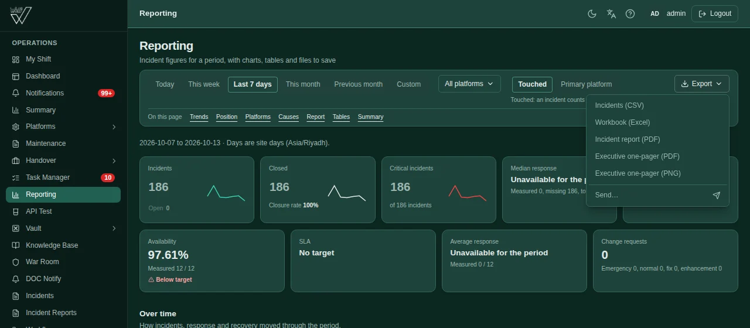Choose Executive one-pager (PDF) export
Screen dimensions: 750x328
point(657,156)
